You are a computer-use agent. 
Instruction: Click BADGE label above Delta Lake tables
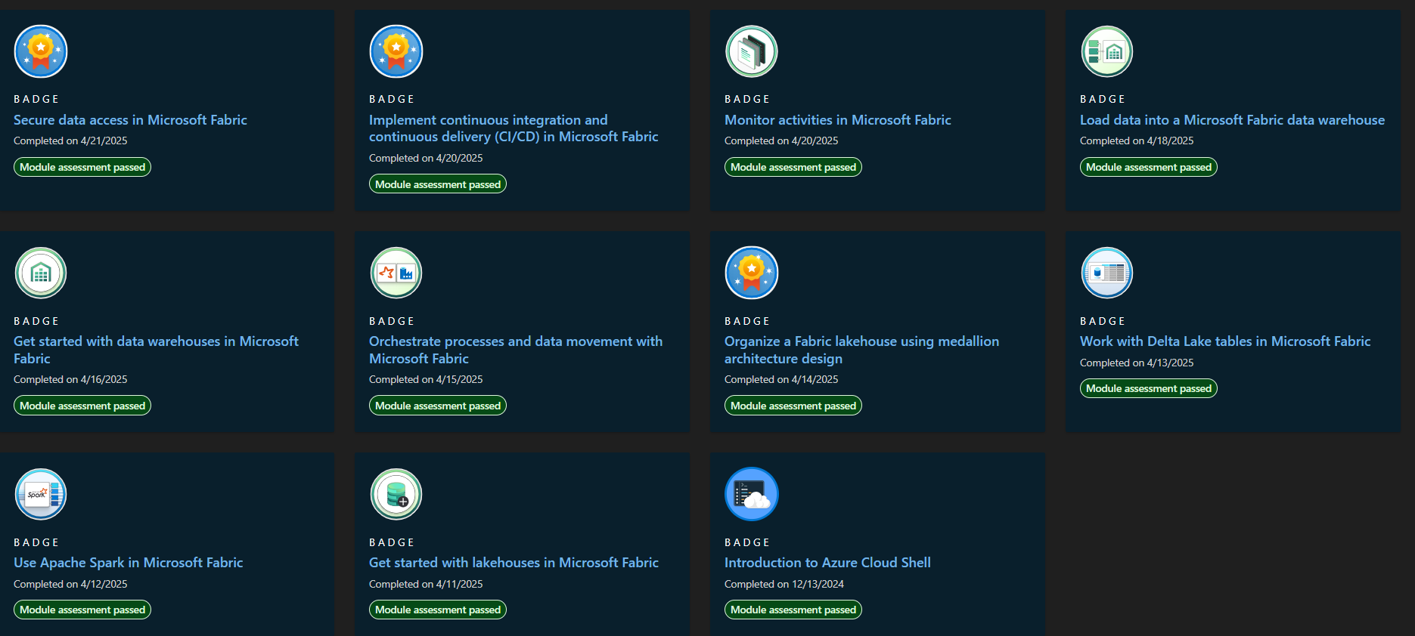pos(1103,321)
